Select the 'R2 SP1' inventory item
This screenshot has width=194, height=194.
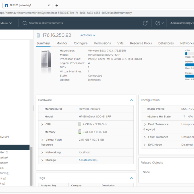[4, 137]
